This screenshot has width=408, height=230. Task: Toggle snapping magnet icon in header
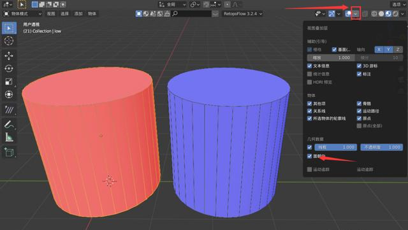tap(206, 4)
